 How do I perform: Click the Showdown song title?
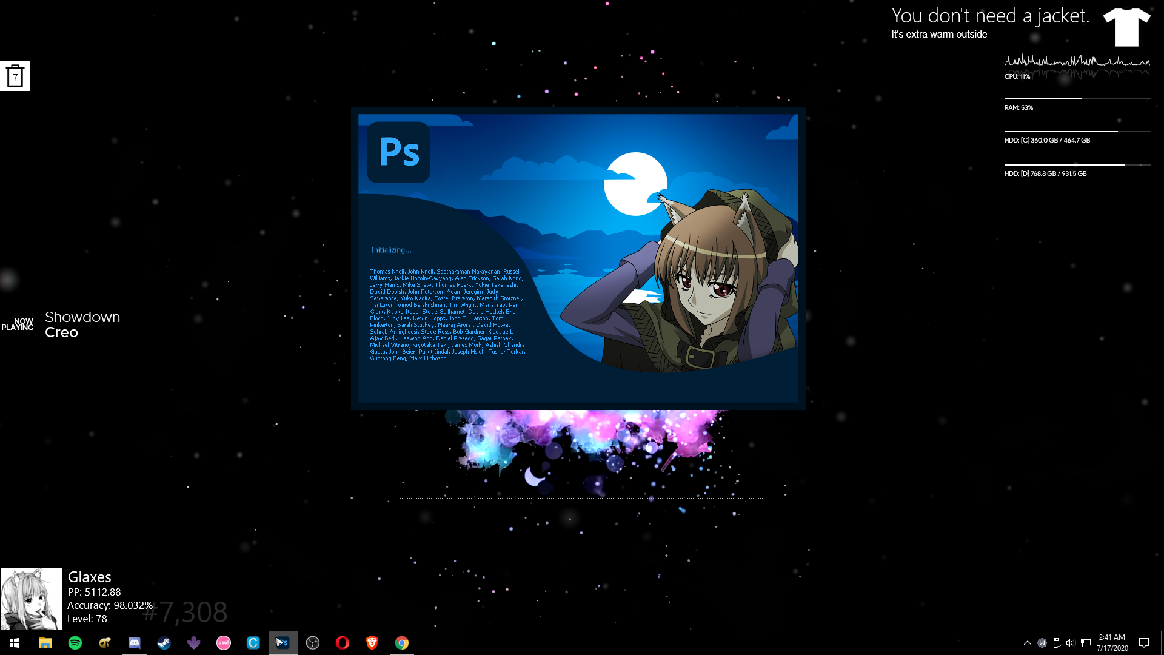click(82, 317)
